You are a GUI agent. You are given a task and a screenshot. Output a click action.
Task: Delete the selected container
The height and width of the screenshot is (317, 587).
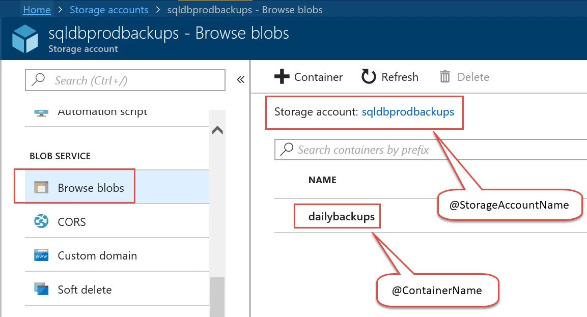click(x=464, y=77)
